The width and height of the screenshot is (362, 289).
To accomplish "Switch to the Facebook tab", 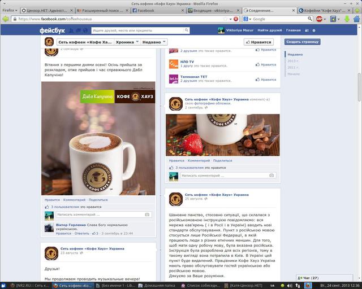I will click(x=158, y=11).
